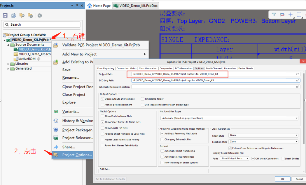Click the rectangle selection tool icon
Screen dimensions: 306x185
(x=299, y=15)
